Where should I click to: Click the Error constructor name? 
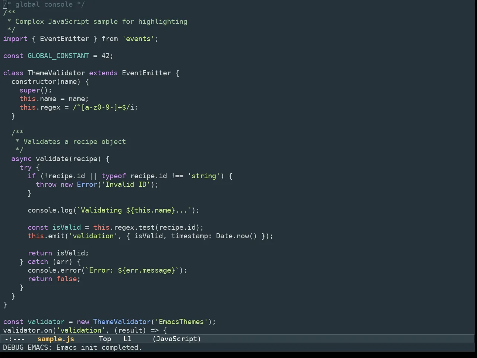[87, 185]
